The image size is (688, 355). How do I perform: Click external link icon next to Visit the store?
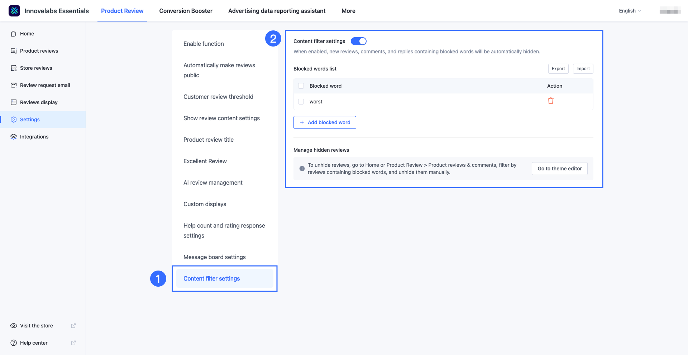[x=73, y=326]
